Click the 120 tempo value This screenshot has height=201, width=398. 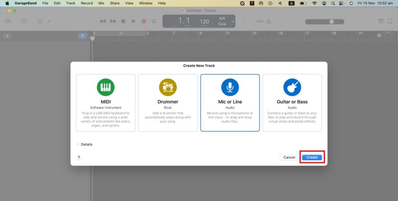pyautogui.click(x=204, y=21)
